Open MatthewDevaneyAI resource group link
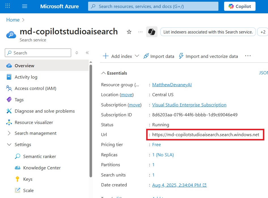Screen dimensions: 268x198 coord(172,85)
